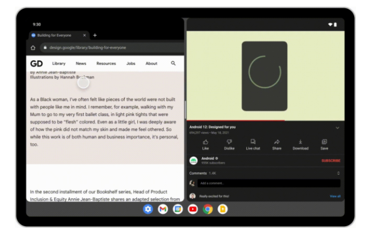Click the 'Really excited for this!' comment
Image resolution: width=377 pixels, height=237 pixels.
214,196
